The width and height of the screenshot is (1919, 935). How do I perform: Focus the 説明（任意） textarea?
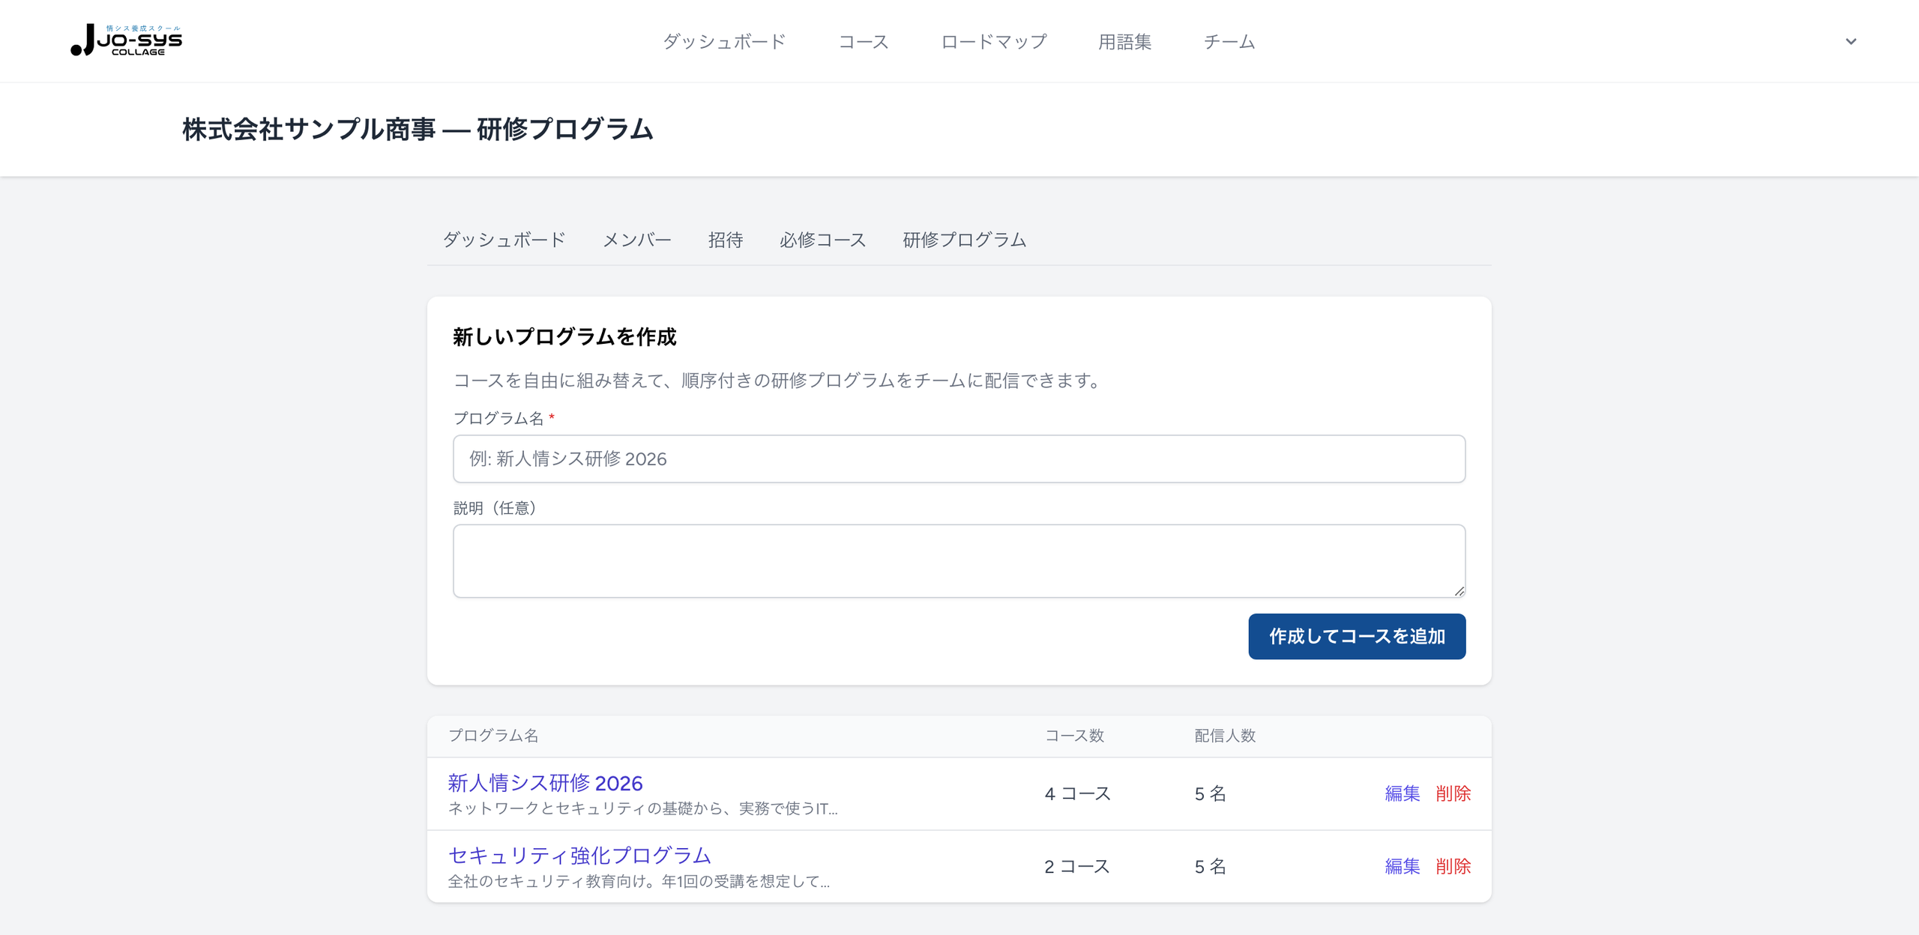(959, 561)
